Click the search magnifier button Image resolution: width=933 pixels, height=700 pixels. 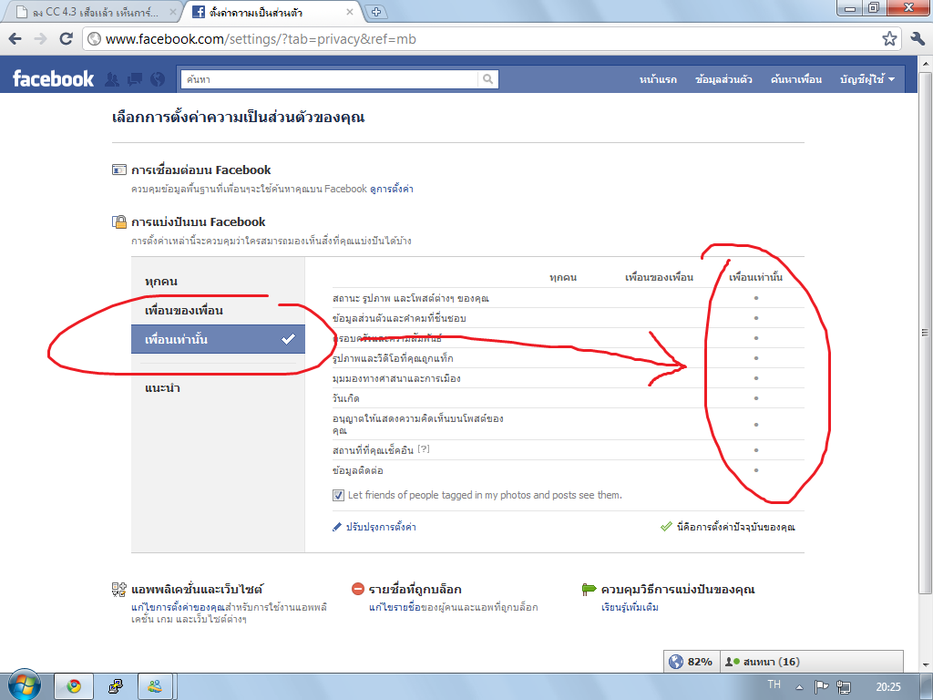tap(488, 79)
